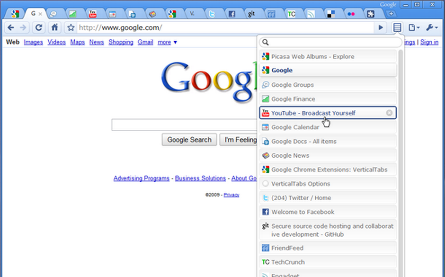The width and height of the screenshot is (445, 277).
Task: Switch to the puzzle-piece extensions tab
Action: click(371, 14)
